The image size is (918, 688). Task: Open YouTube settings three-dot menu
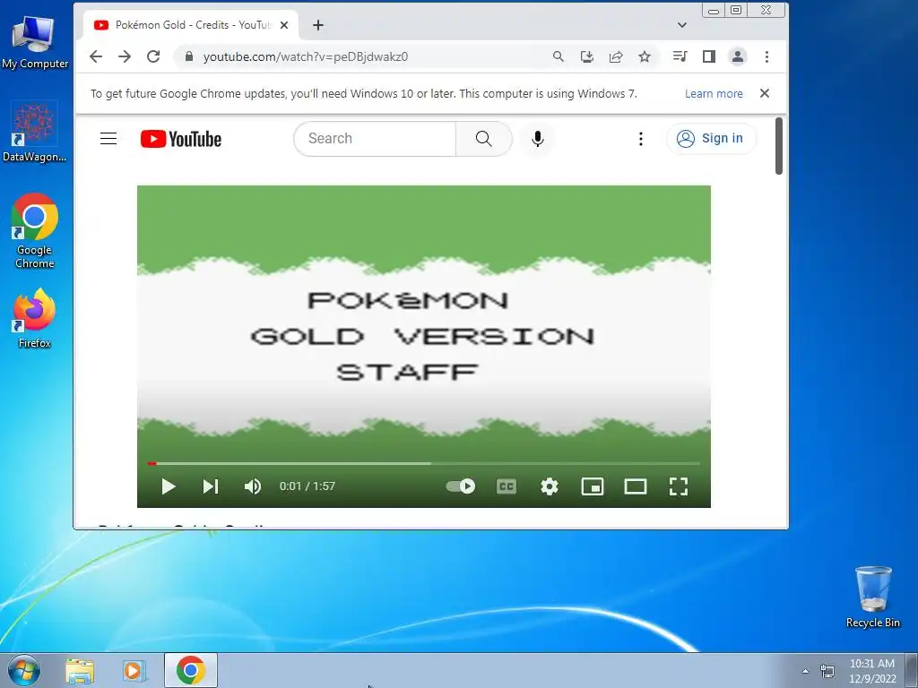click(640, 139)
